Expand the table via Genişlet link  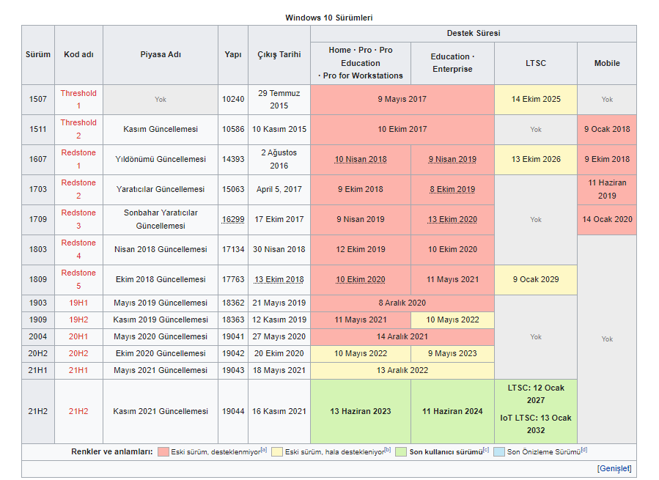point(614,468)
